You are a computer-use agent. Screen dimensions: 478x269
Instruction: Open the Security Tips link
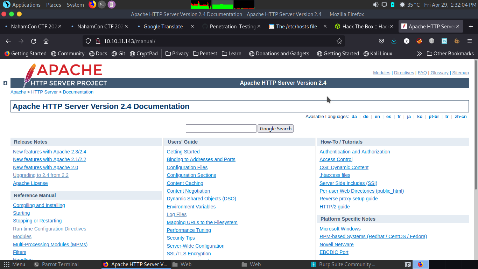[x=181, y=238]
